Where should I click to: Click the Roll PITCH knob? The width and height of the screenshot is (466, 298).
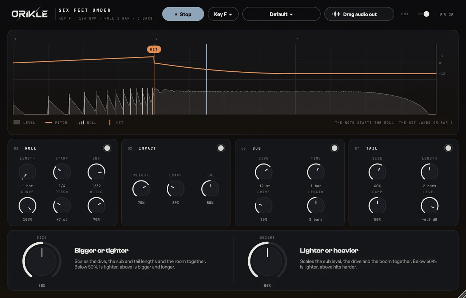coord(62,206)
